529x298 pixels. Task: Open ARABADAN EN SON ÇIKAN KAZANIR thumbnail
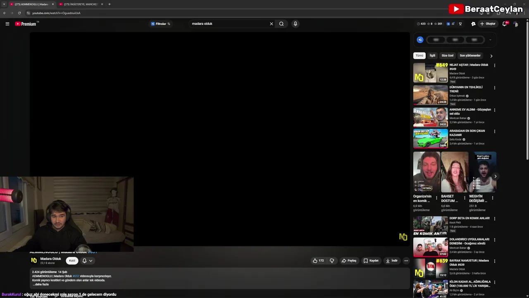tap(431, 138)
